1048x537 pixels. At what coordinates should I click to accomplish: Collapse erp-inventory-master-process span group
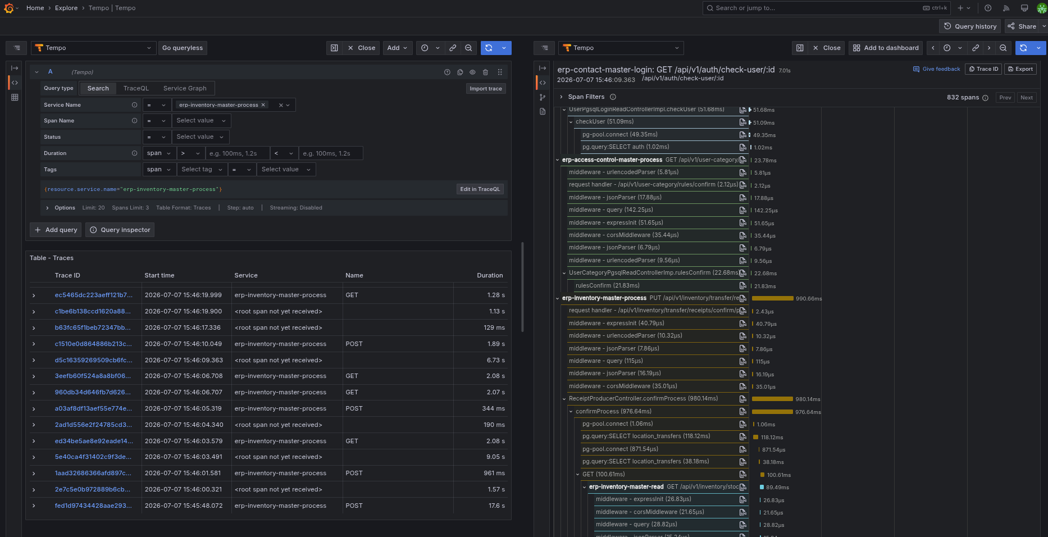pos(558,298)
